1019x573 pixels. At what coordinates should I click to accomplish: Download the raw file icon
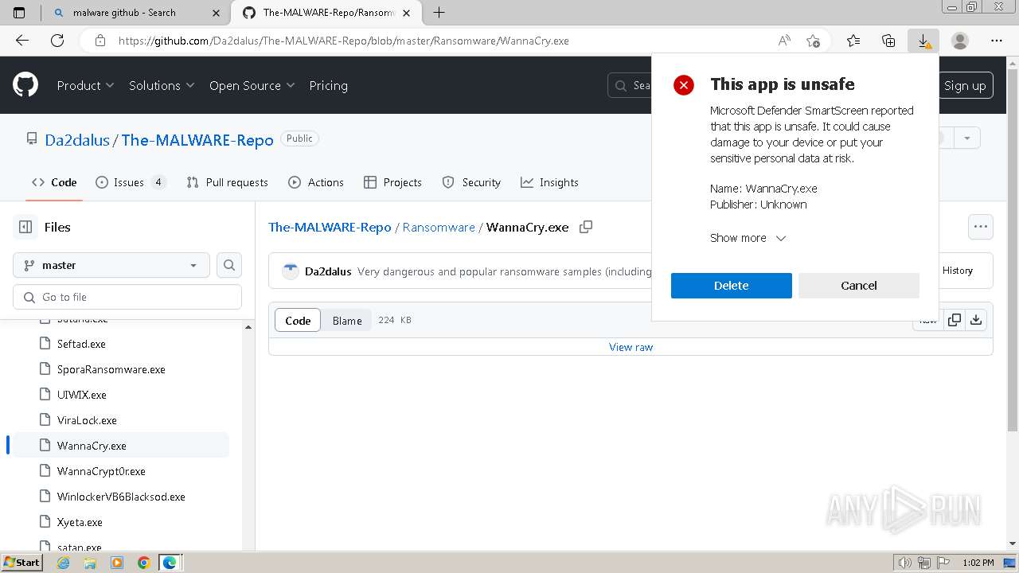coord(976,320)
